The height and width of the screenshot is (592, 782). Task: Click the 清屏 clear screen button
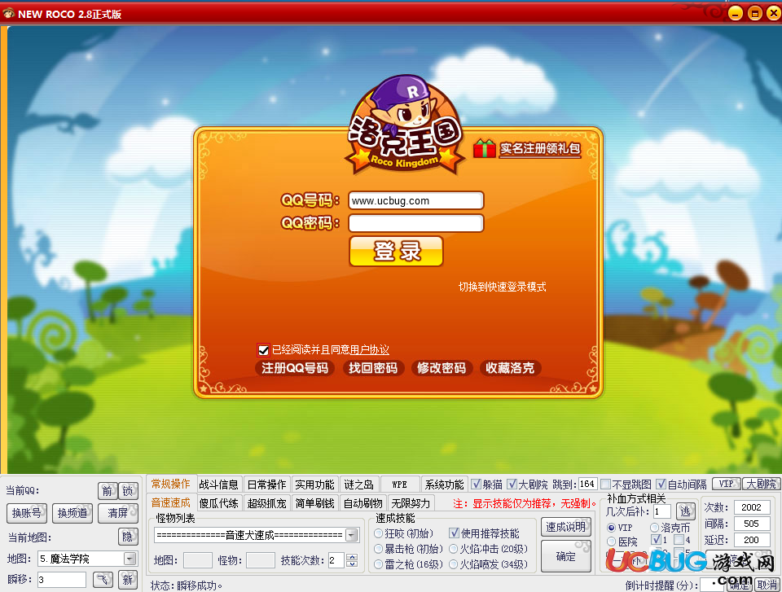tap(117, 513)
